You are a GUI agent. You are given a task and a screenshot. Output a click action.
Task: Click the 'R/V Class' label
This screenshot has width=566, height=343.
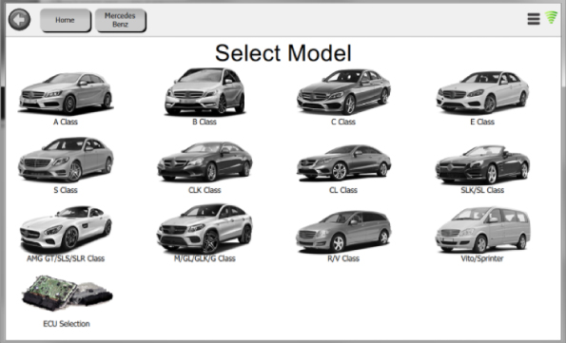click(x=343, y=258)
